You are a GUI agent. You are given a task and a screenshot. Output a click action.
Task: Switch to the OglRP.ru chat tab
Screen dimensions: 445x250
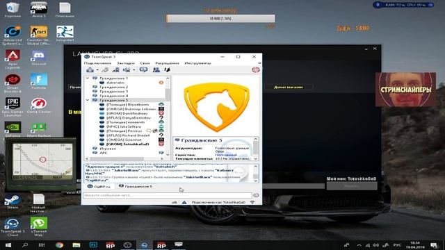pos(99,187)
